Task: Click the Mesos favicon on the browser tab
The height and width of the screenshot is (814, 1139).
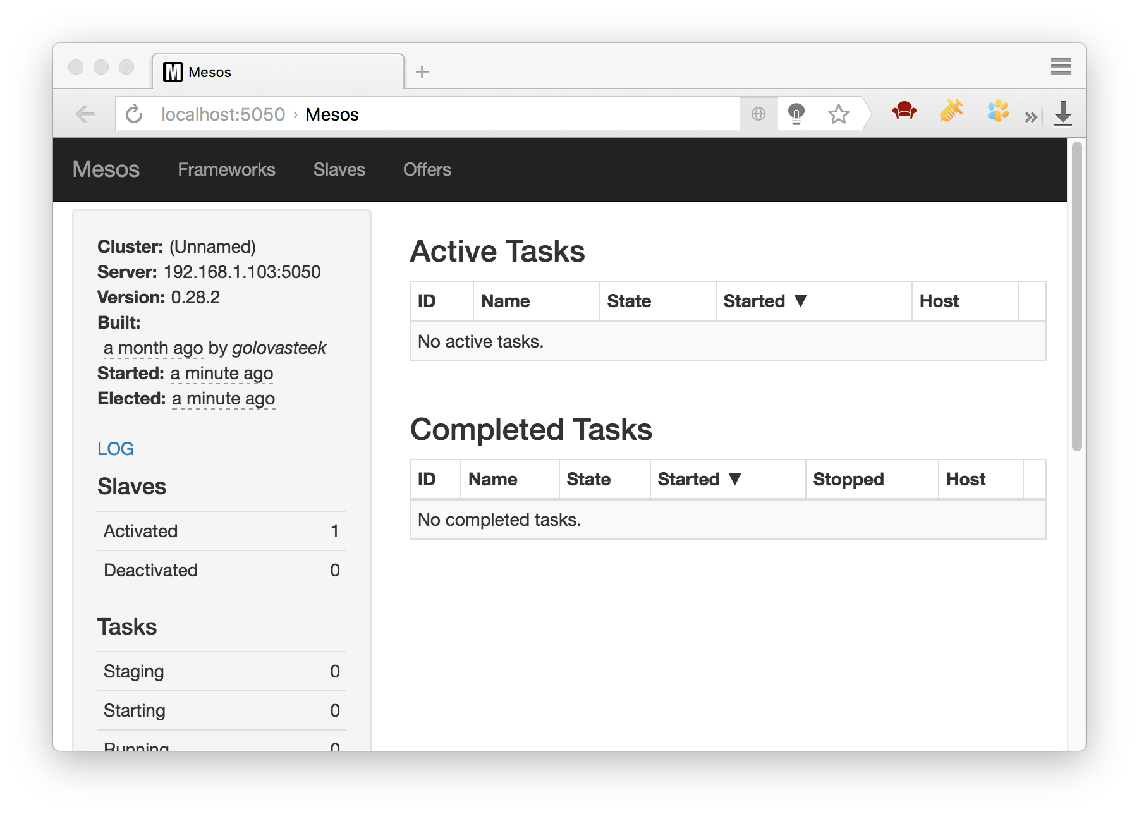Action: [173, 71]
